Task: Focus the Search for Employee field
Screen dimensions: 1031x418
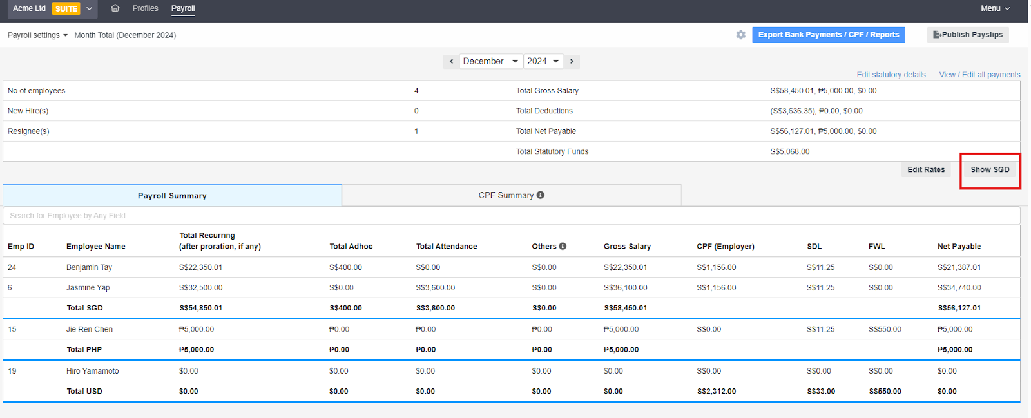Action: tap(512, 216)
